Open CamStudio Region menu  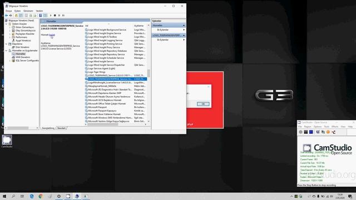click(x=308, y=127)
